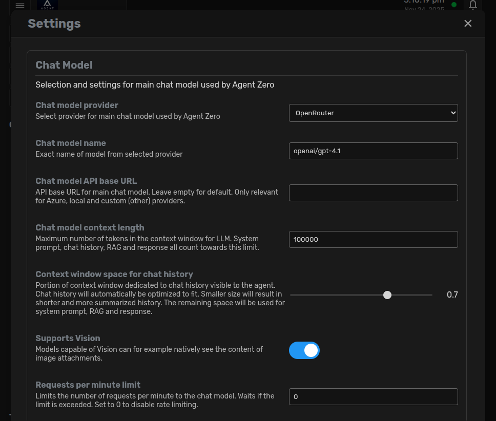
Task: Open the Chat model provider dropdown
Action: tap(373, 113)
